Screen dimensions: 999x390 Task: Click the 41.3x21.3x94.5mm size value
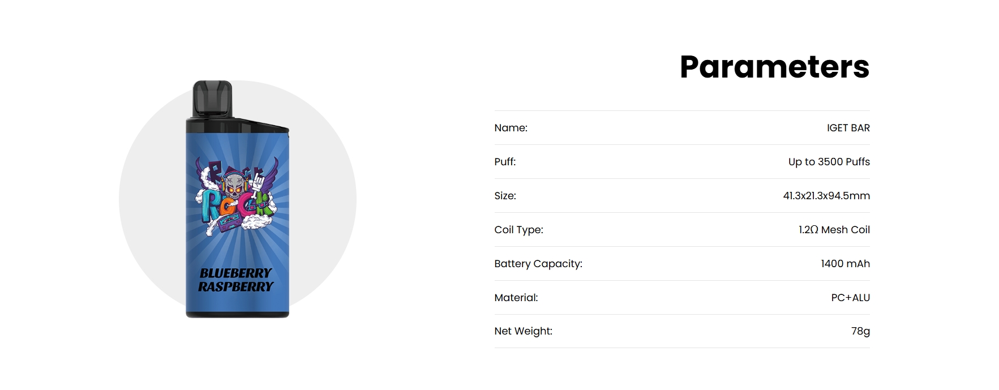826,196
